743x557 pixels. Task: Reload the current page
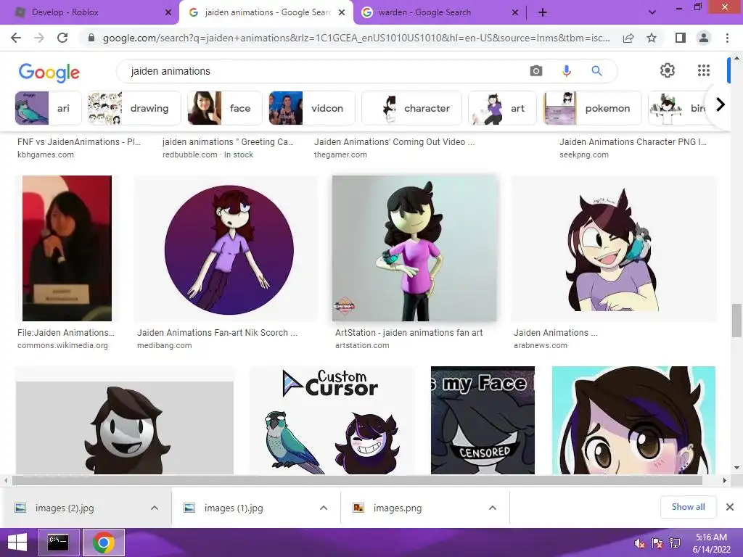pos(62,38)
